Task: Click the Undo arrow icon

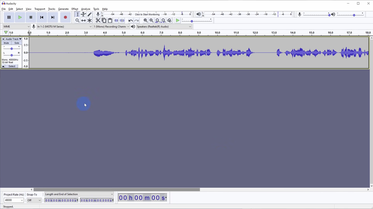Action: (x=131, y=20)
